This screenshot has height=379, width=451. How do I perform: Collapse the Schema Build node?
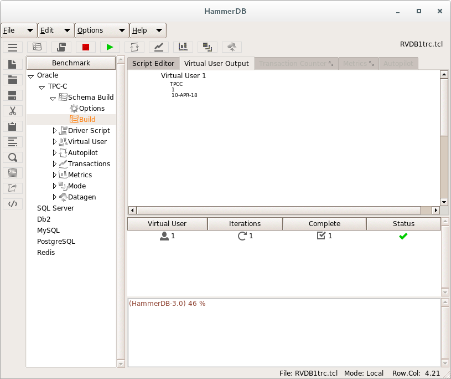(x=53, y=99)
